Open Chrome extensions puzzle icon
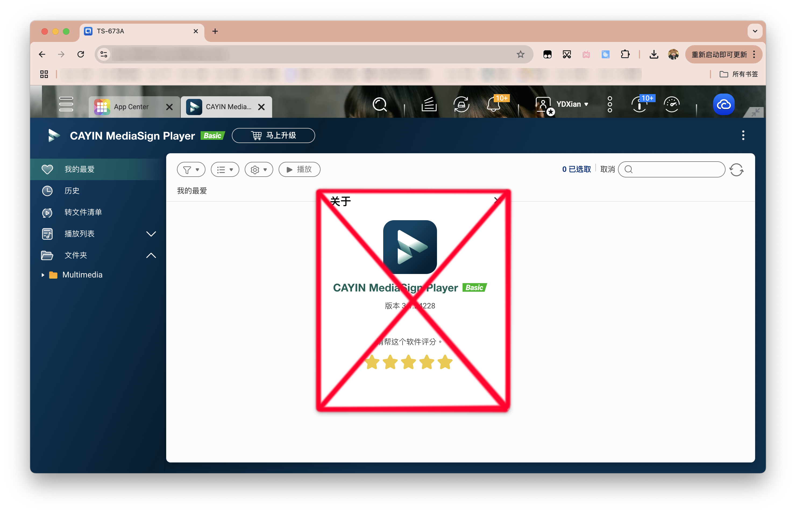The image size is (796, 513). 626,54
